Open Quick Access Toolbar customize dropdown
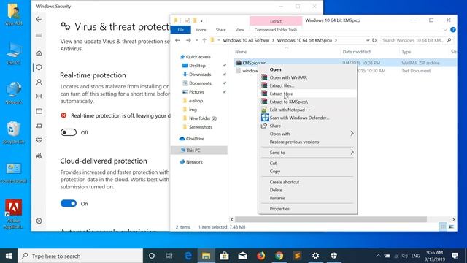This screenshot has height=263, width=467. click(x=201, y=20)
